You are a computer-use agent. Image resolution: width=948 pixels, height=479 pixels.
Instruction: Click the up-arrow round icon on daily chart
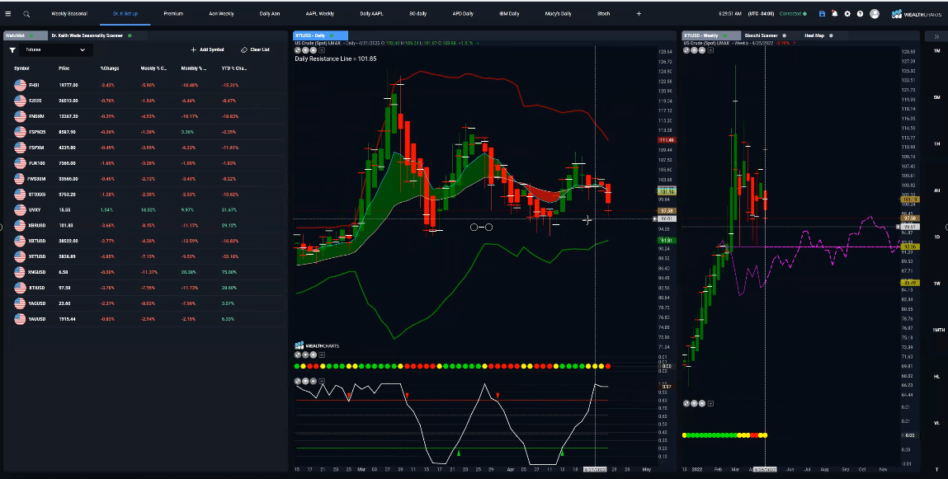coord(313,50)
